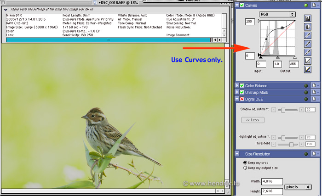Click the right arrow of Threshold
Image resolution: width=322 pixels, height=196 pixels.
[x=301, y=144]
